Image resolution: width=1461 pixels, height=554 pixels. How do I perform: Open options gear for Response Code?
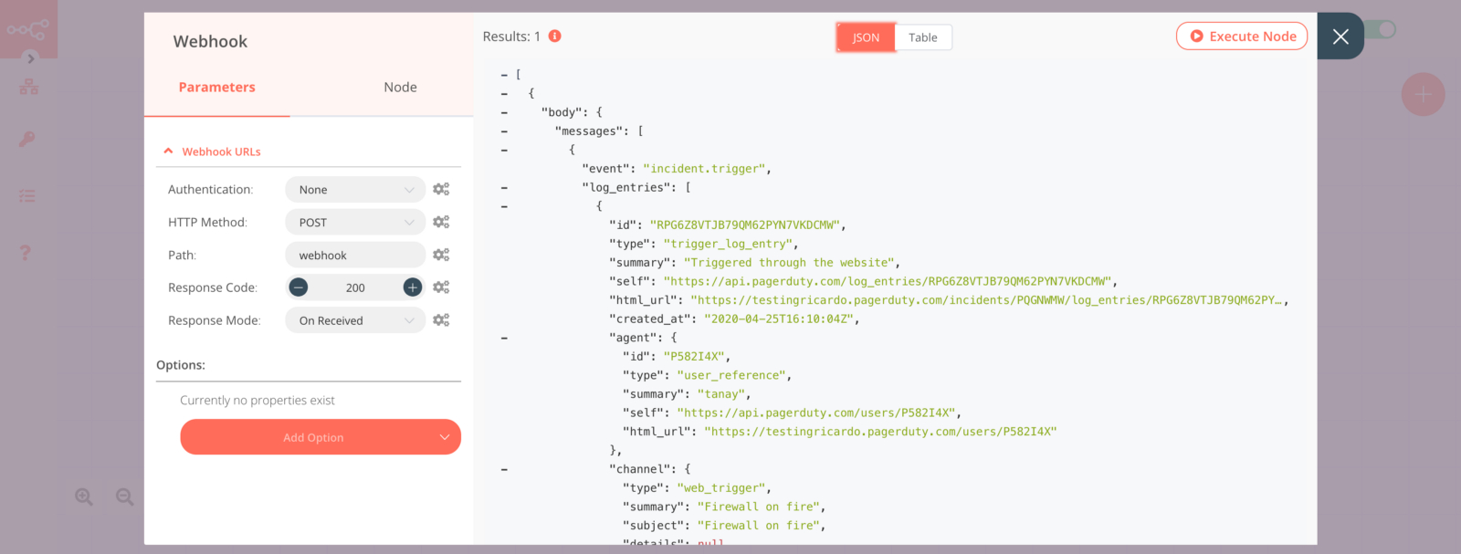[x=441, y=287]
